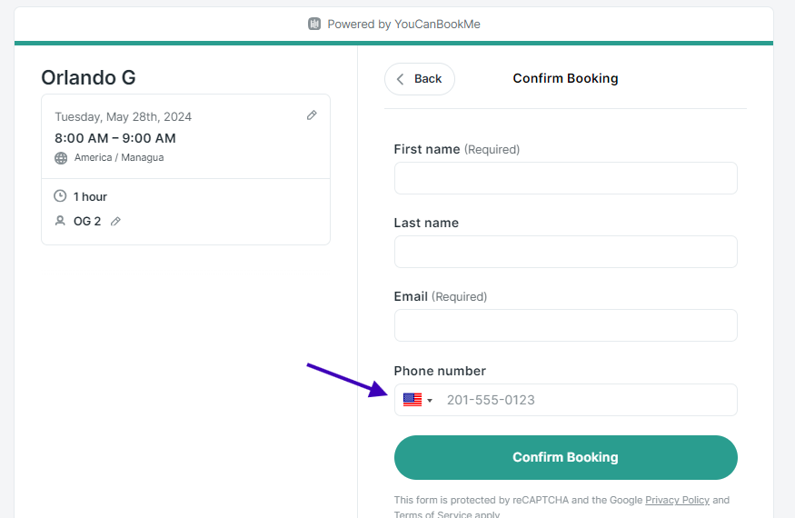Click the YouCanBookMe logo icon

[x=314, y=24]
